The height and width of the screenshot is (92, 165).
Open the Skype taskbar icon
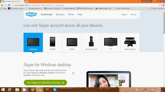(55, 90)
